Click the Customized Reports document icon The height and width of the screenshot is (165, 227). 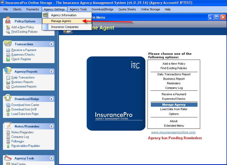[8, 86]
